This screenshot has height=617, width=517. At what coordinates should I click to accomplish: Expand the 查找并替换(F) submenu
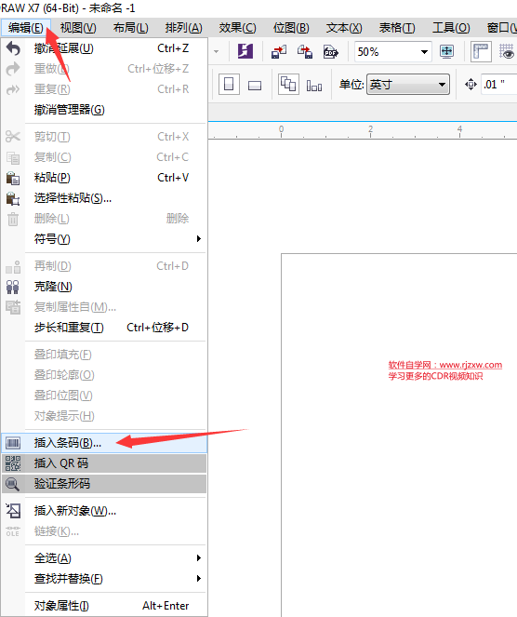104,579
